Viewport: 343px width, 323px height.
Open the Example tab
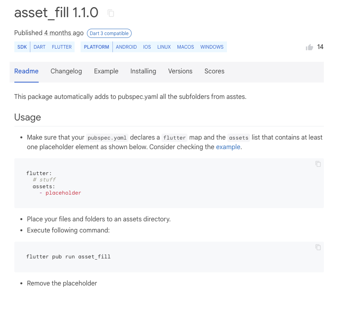(106, 71)
